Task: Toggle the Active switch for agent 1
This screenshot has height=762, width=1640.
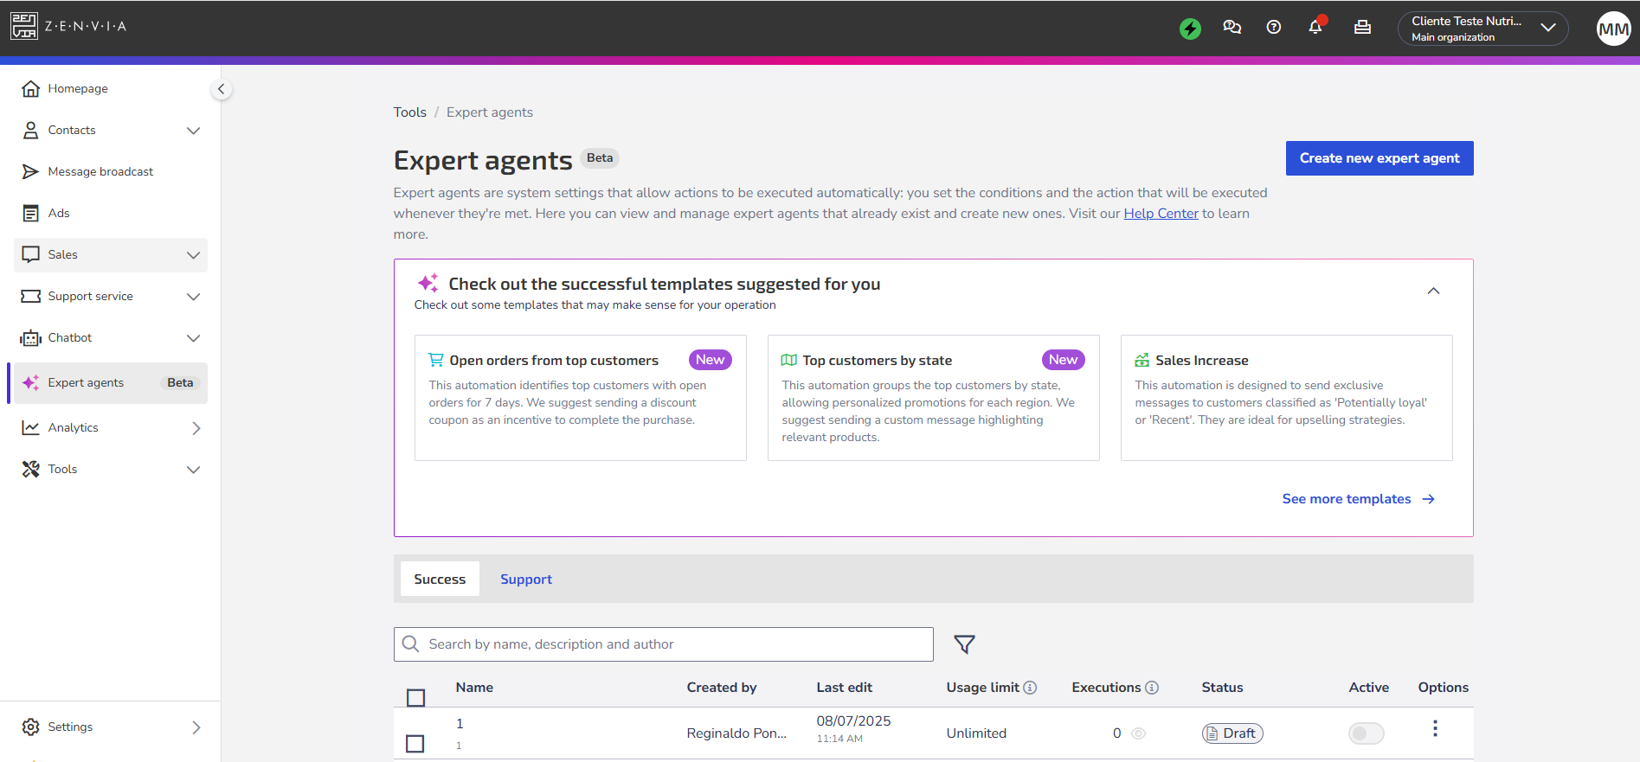Action: click(x=1367, y=733)
